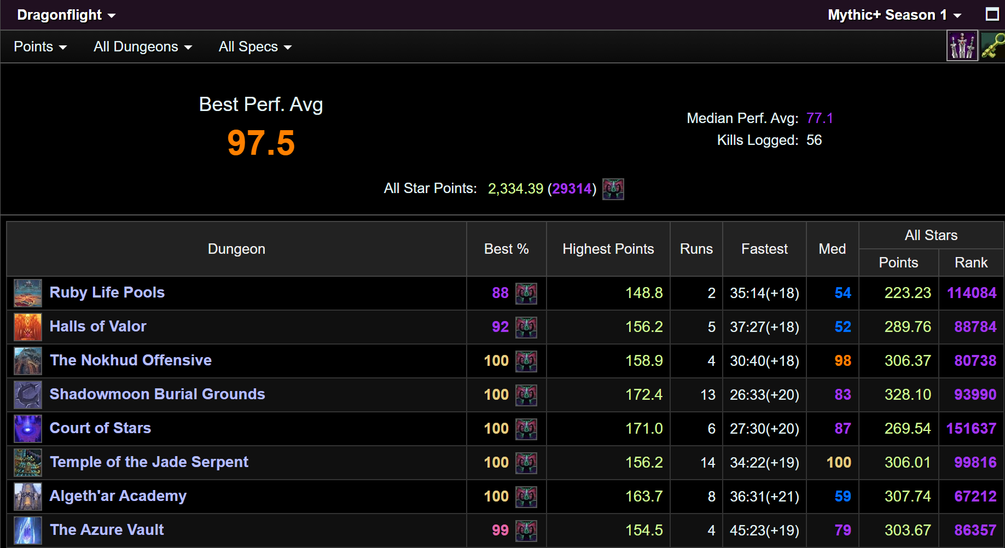The image size is (1005, 548).
Task: Click fastest time 45:23(+19)
Action: click(x=764, y=530)
